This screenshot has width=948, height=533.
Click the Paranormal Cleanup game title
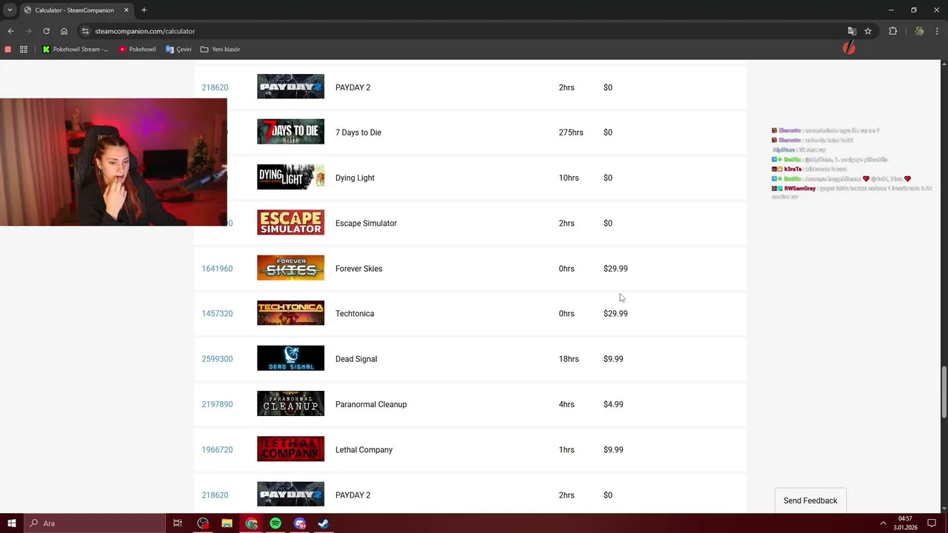pyautogui.click(x=371, y=404)
